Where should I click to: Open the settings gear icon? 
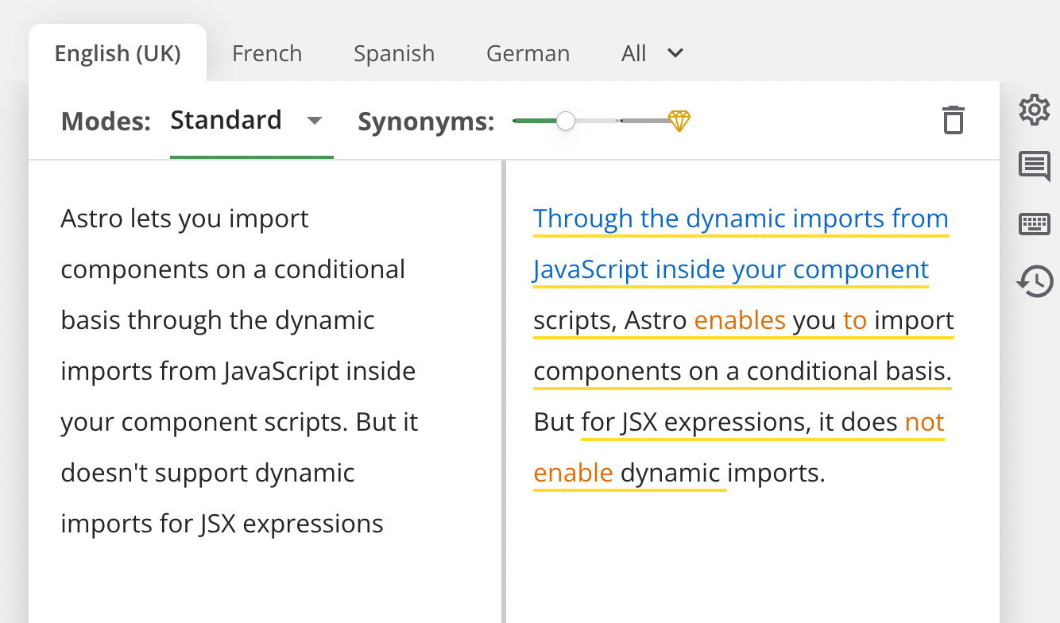(x=1034, y=110)
